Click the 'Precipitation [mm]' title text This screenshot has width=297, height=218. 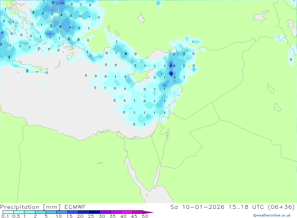(x=30, y=207)
